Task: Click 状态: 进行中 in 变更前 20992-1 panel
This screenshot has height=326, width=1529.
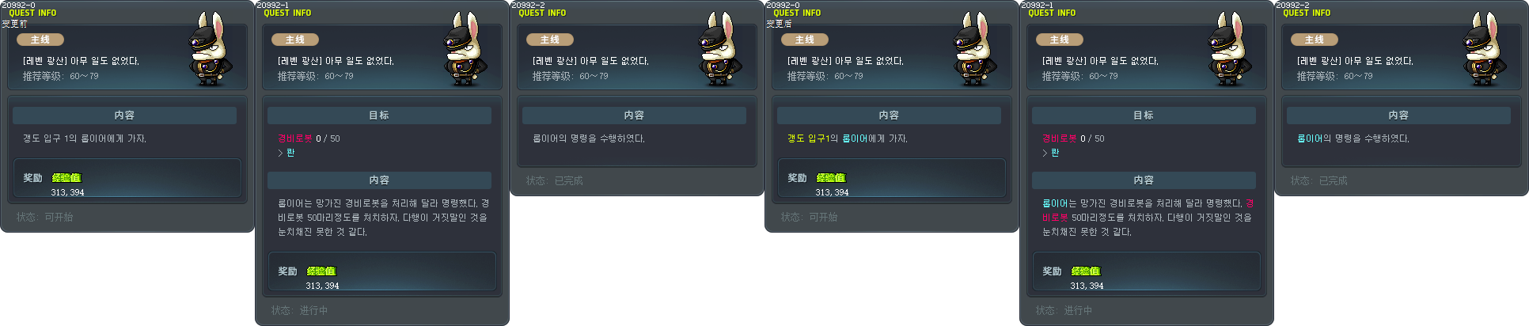Action: point(300,311)
